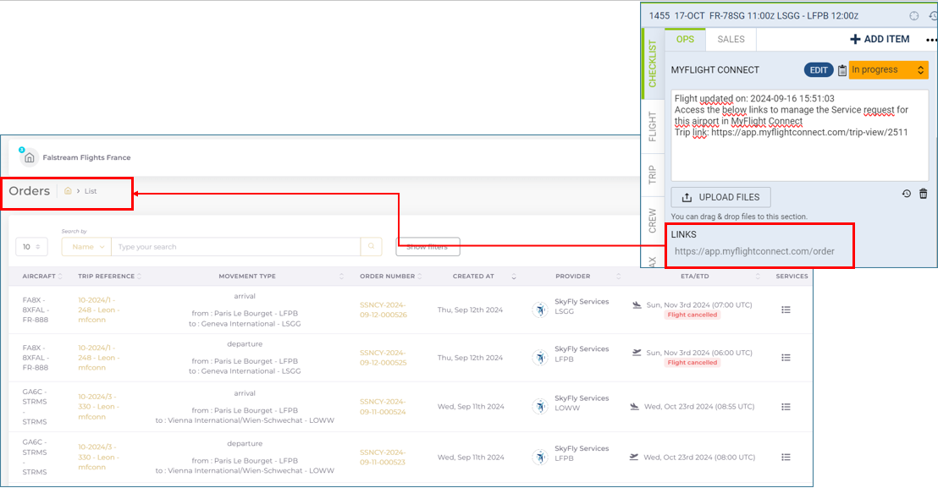Click the 'Wed, Oct 23rd 2024 (08:00 UTC)' cell
The width and height of the screenshot is (938, 488).
699,457
